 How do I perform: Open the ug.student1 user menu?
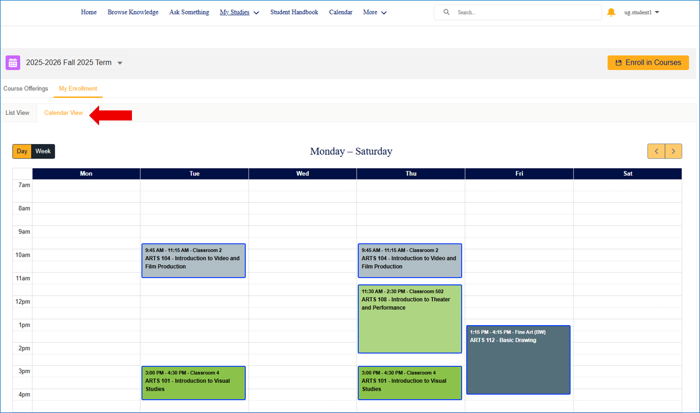[641, 12]
